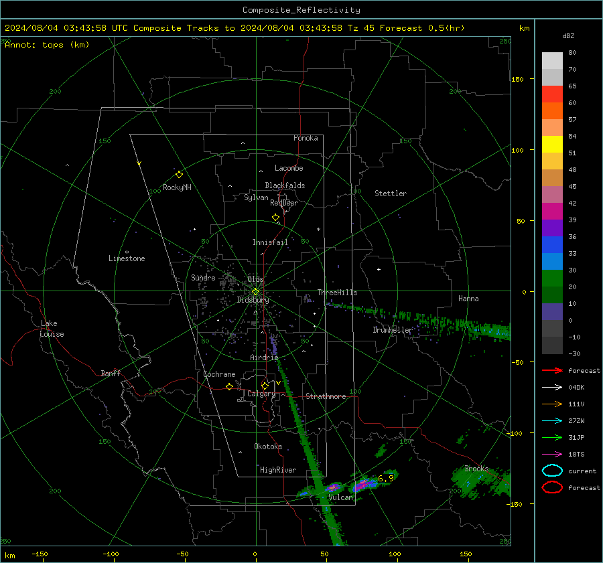This screenshot has width=603, height=563.
Task: Select magenta swatch between 42 and 39 dBZ
Action: (552, 211)
